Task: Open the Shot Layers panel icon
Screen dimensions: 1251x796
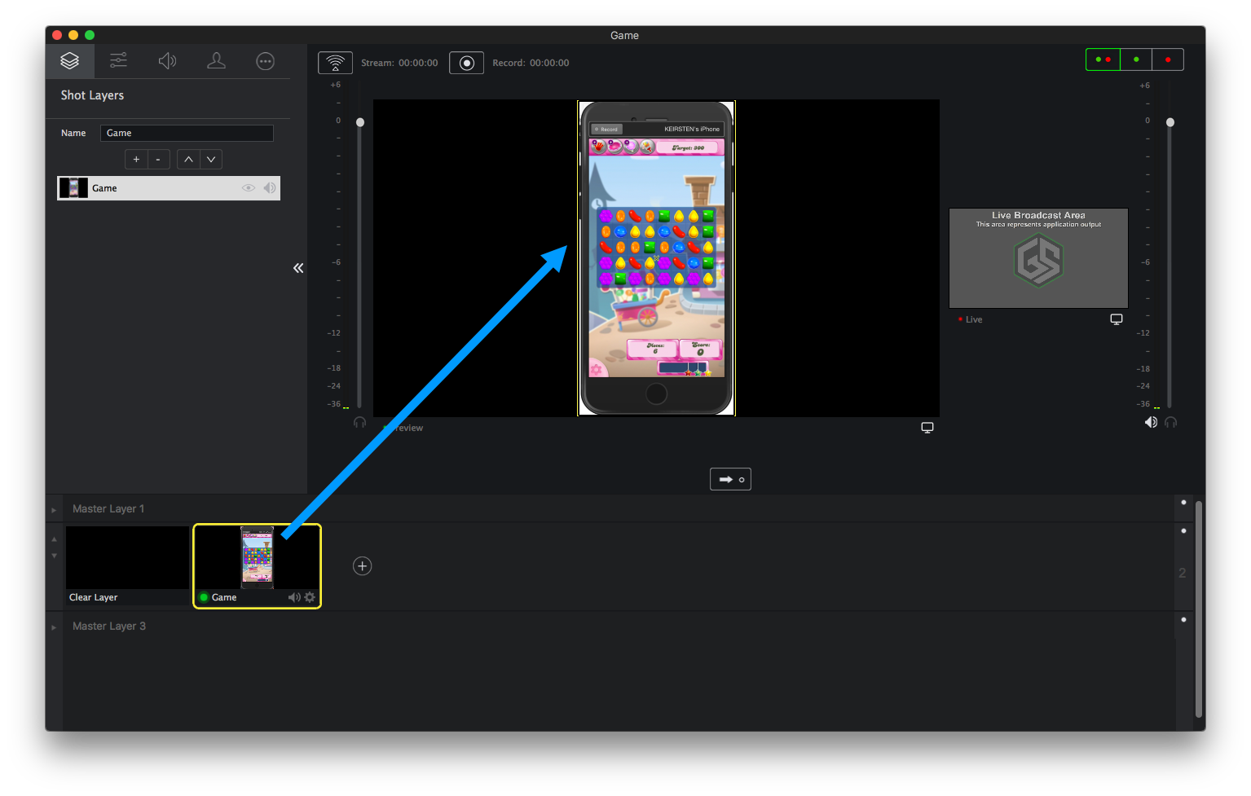Action: click(69, 60)
